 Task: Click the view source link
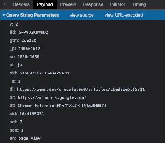pos(82,15)
